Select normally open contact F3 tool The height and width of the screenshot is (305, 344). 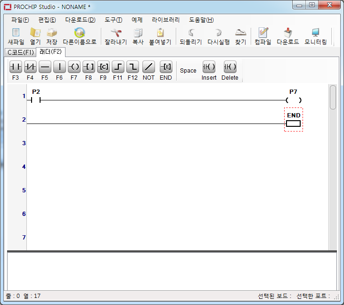click(x=16, y=67)
